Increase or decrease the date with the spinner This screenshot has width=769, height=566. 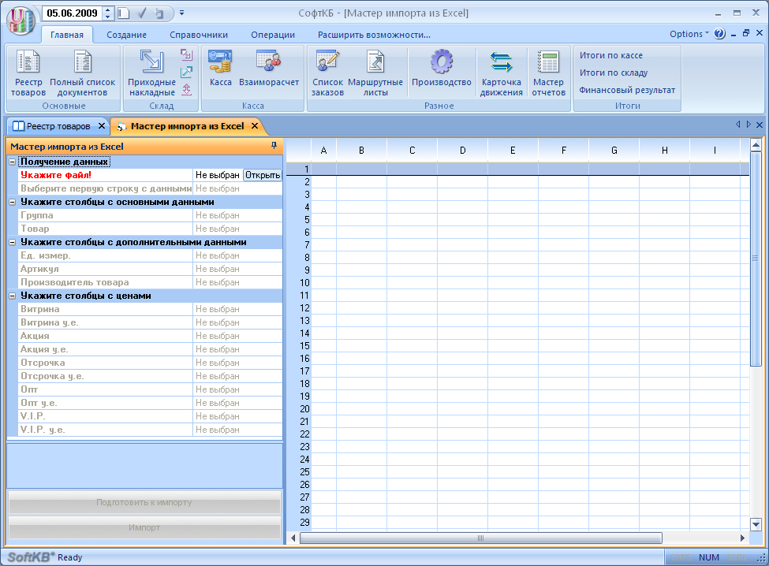(108, 13)
